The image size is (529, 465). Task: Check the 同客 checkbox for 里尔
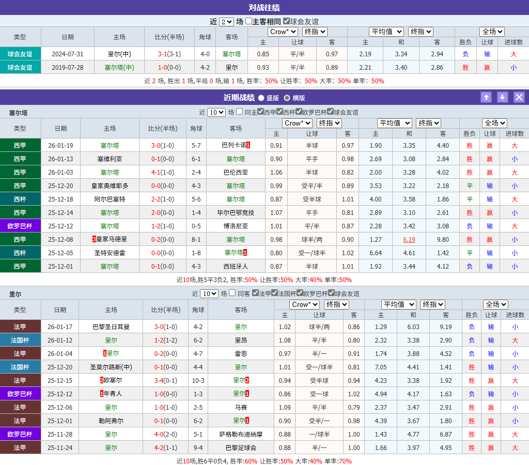click(232, 293)
